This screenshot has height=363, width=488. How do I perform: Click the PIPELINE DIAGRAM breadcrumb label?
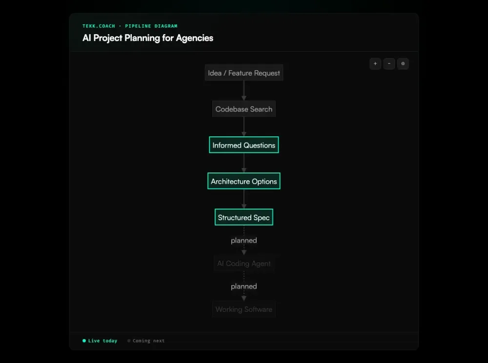(x=151, y=26)
